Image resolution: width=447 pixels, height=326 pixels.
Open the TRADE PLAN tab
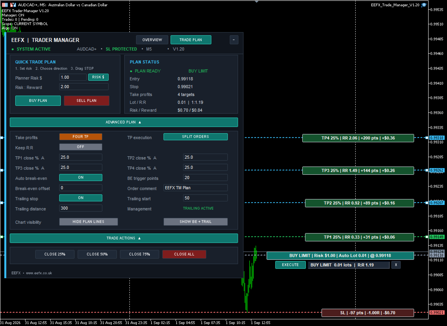(x=191, y=40)
